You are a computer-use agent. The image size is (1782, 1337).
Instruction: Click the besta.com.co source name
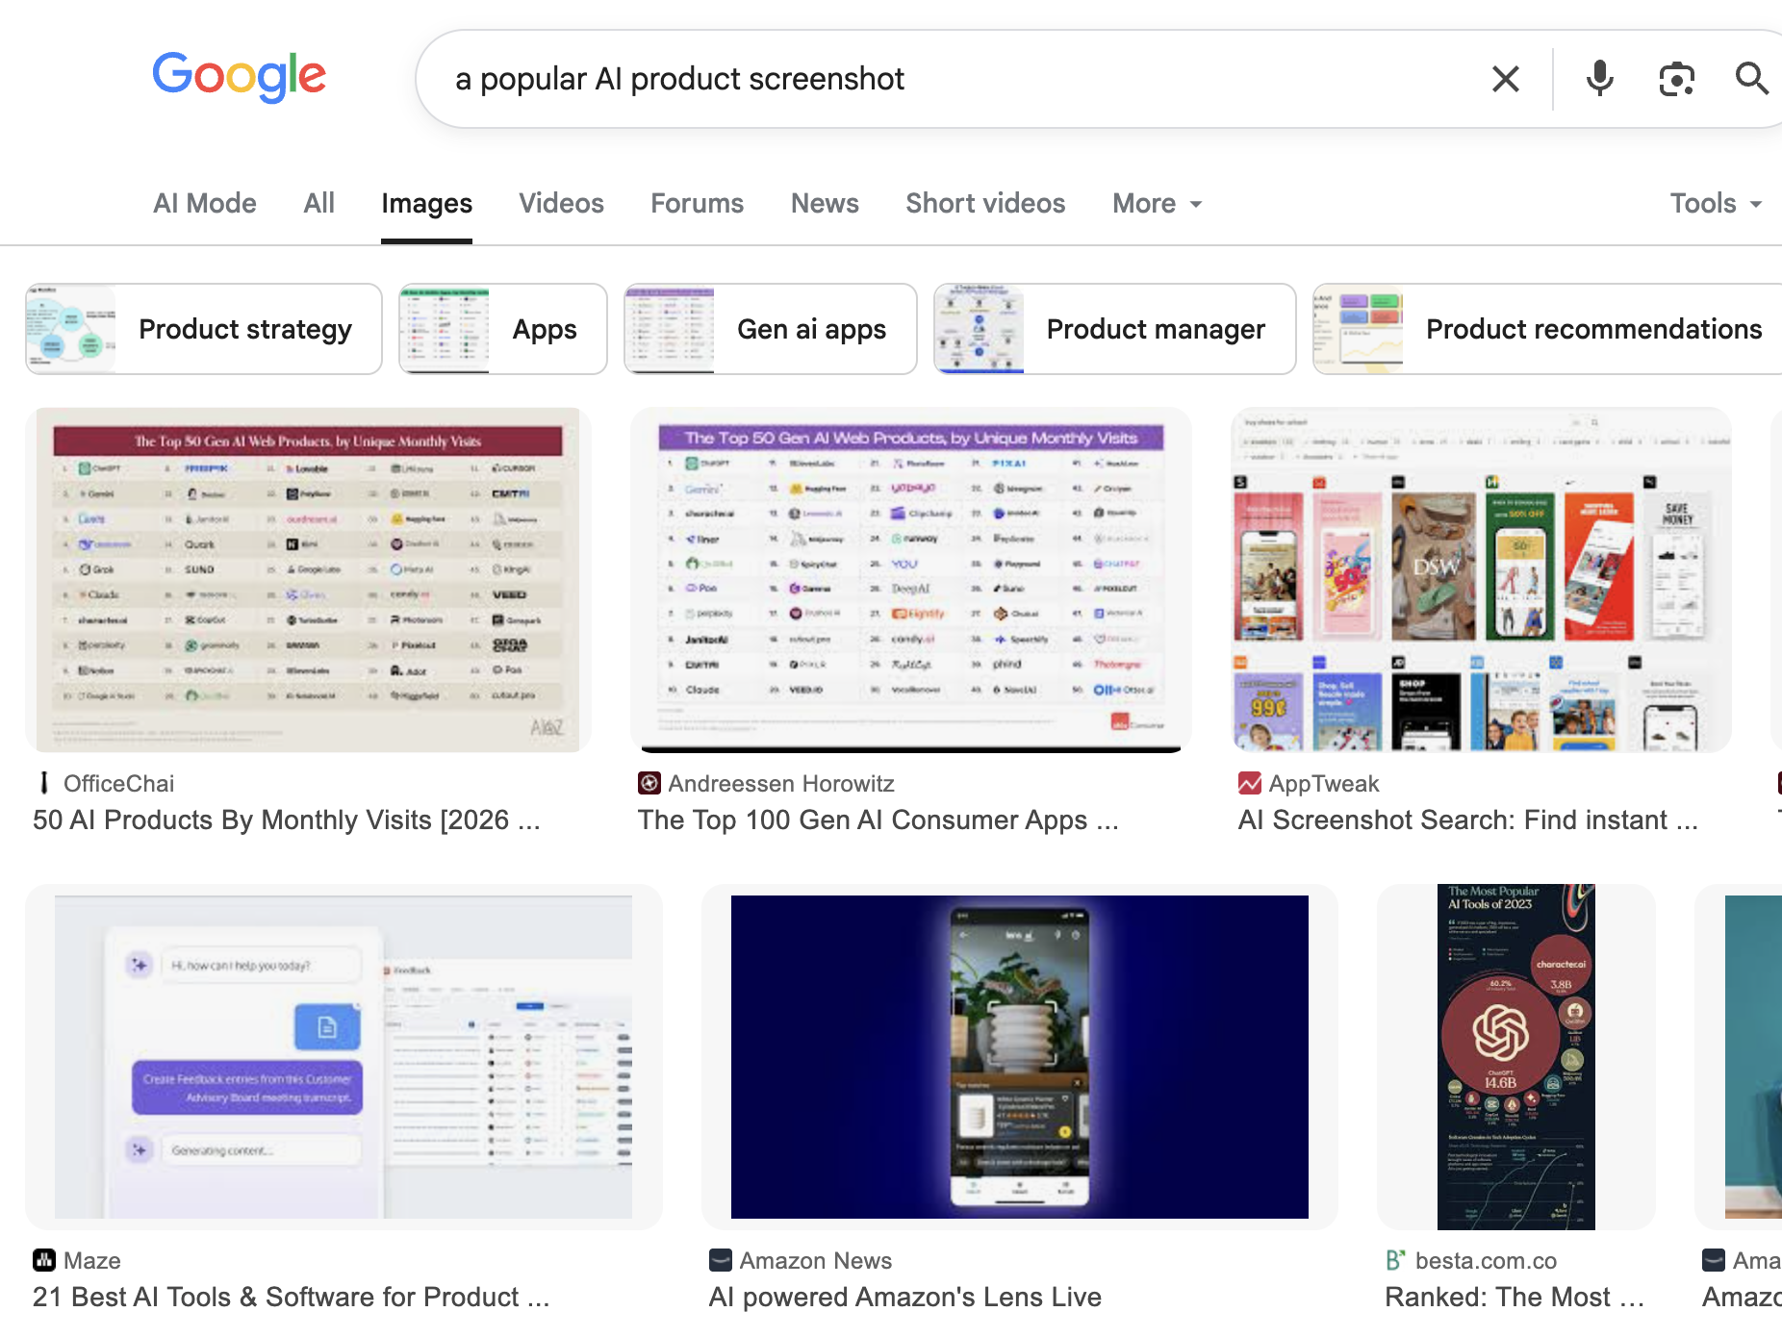(1486, 1260)
